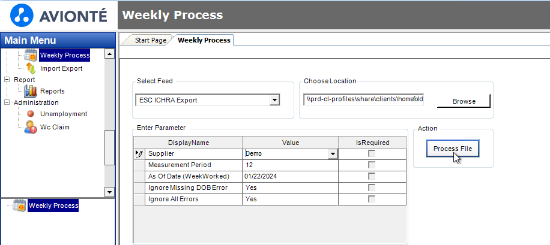This screenshot has width=550, height=245.
Task: Open the Supplier value dropdown arrow
Action: coord(332,154)
